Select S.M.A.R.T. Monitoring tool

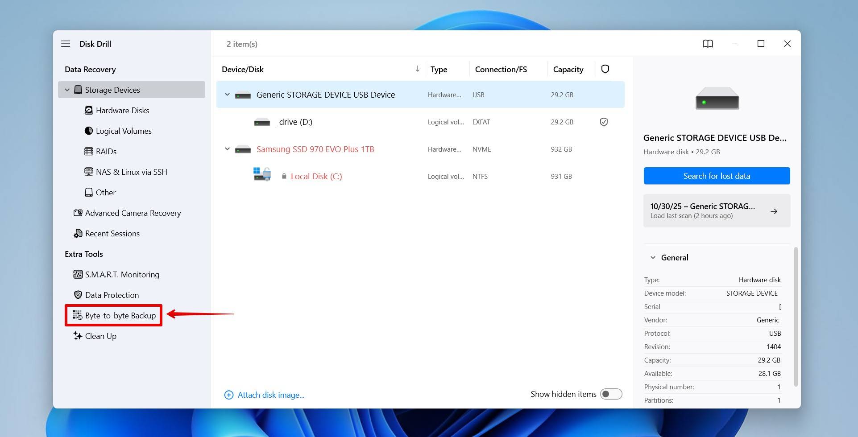122,274
